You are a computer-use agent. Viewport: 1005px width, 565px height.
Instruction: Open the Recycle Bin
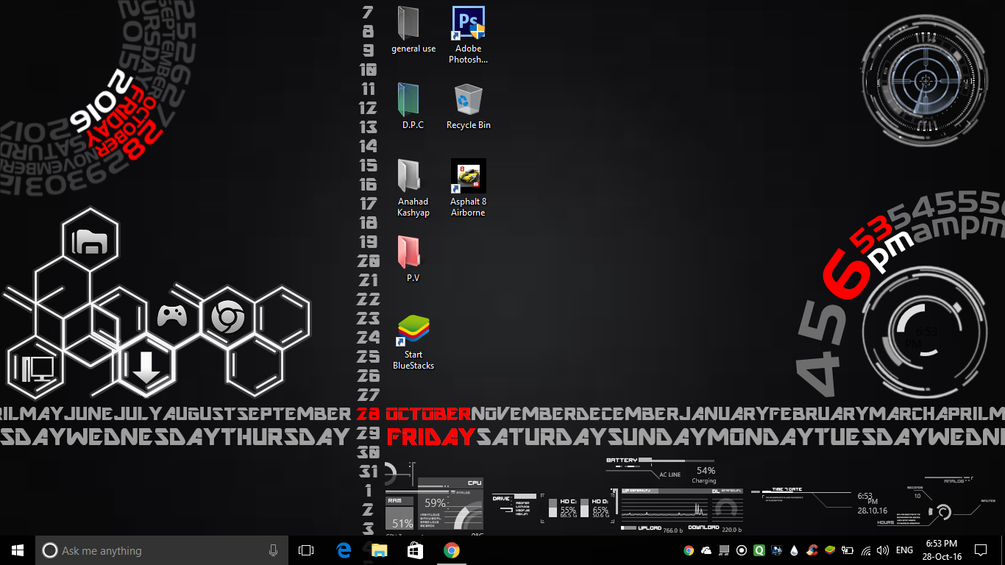click(x=469, y=106)
